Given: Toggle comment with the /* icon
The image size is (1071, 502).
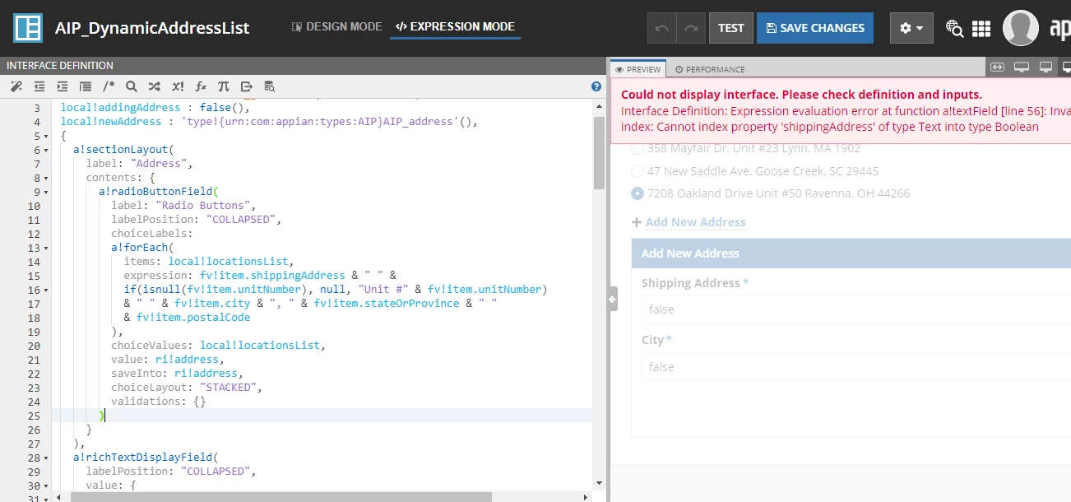Looking at the screenshot, I should tap(109, 86).
